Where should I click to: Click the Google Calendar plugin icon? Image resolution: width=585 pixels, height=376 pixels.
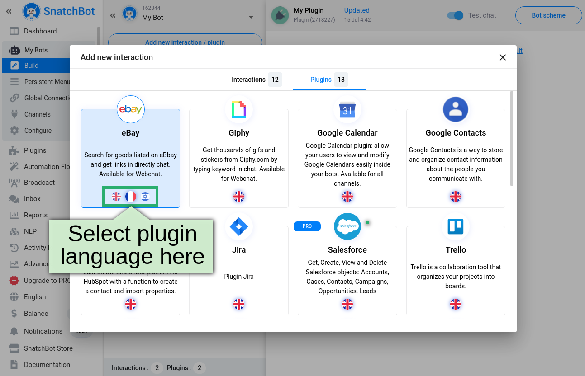coord(347,109)
